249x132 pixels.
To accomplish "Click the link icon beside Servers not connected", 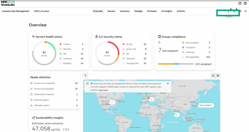I will click(31, 83).
